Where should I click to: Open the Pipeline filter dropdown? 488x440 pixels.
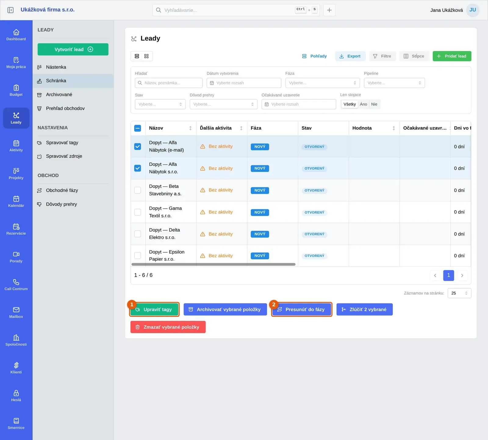(394, 83)
